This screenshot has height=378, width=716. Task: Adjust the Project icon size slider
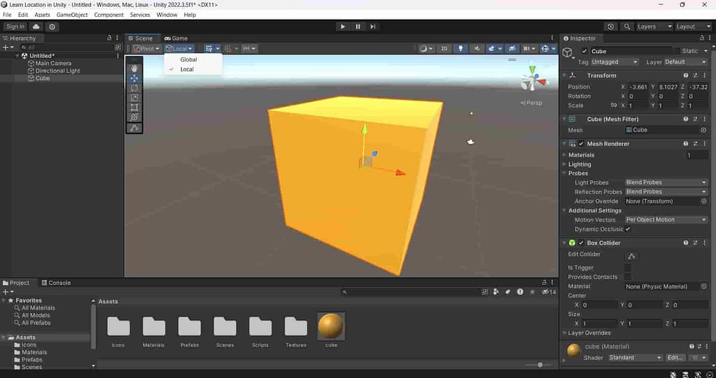click(x=540, y=365)
